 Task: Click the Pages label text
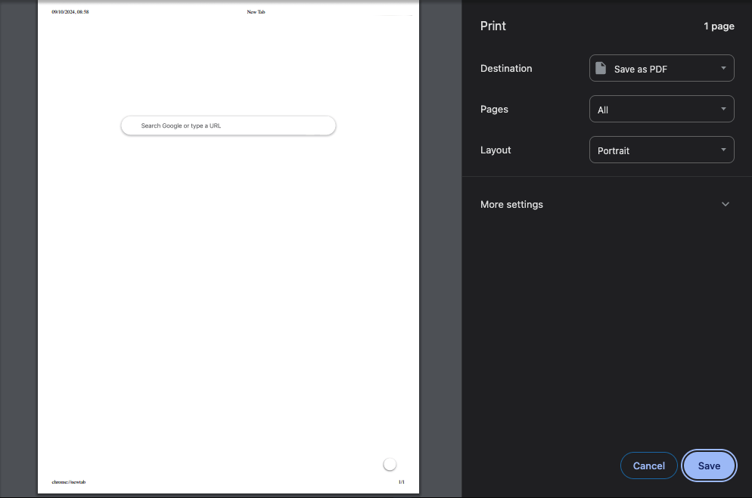(494, 109)
